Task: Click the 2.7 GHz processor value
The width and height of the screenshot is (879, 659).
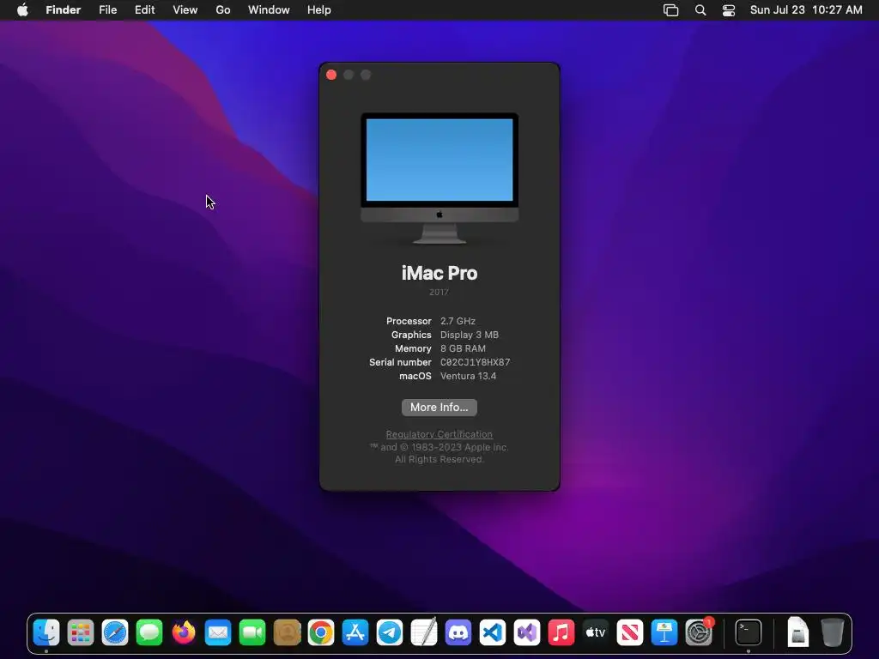Action: click(x=458, y=321)
